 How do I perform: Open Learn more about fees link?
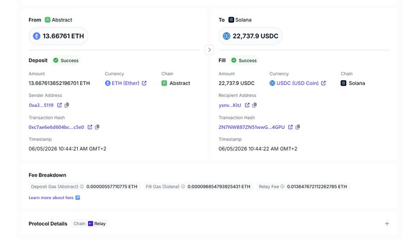51,198
